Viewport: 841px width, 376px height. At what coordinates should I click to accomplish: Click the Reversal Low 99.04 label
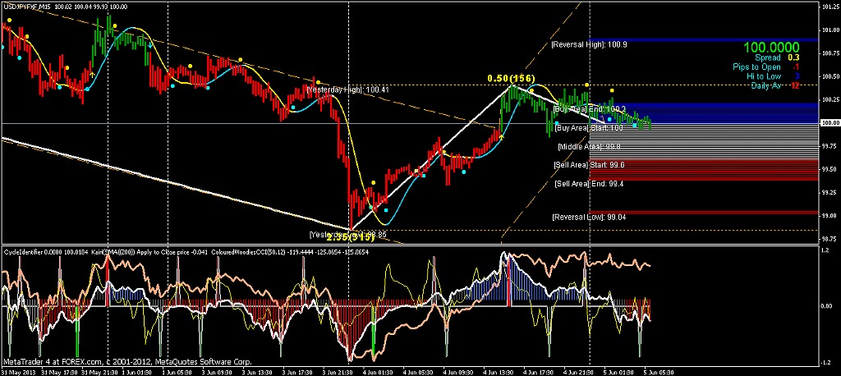pos(588,218)
